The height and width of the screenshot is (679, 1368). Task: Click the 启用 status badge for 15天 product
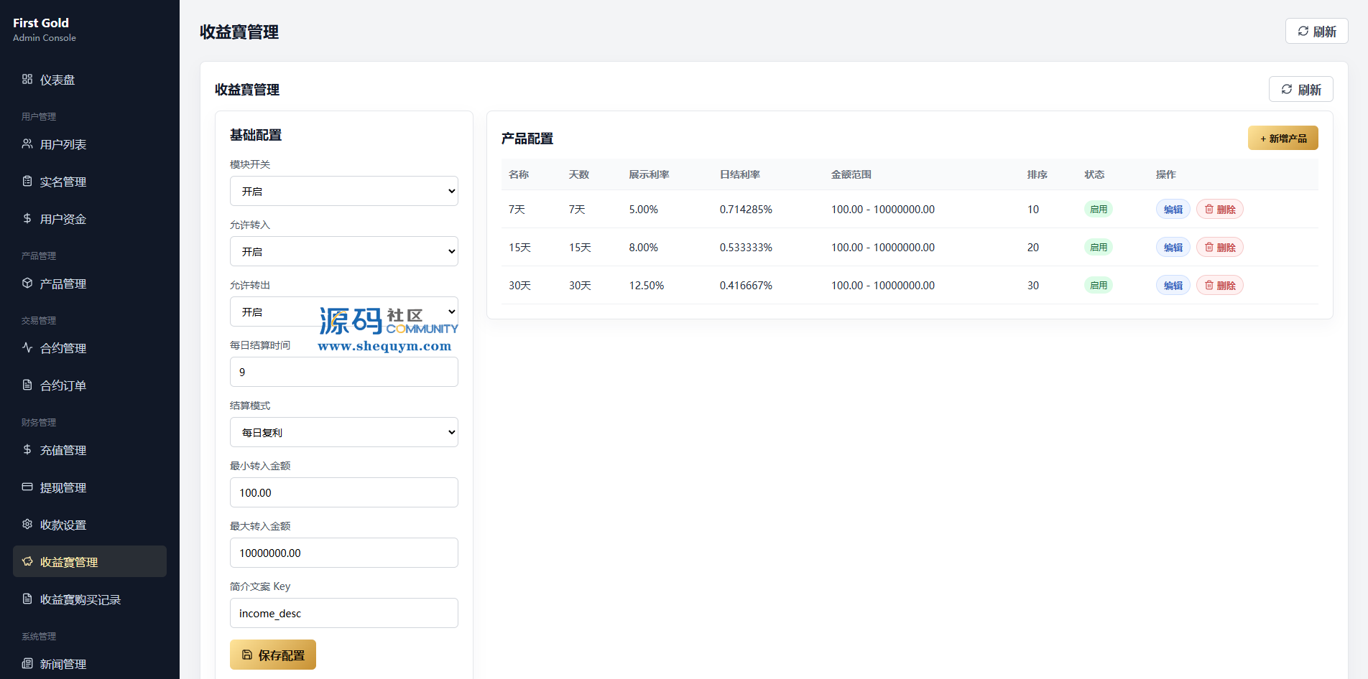[1098, 248]
